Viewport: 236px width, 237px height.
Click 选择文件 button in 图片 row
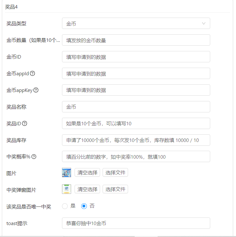pos(115,172)
